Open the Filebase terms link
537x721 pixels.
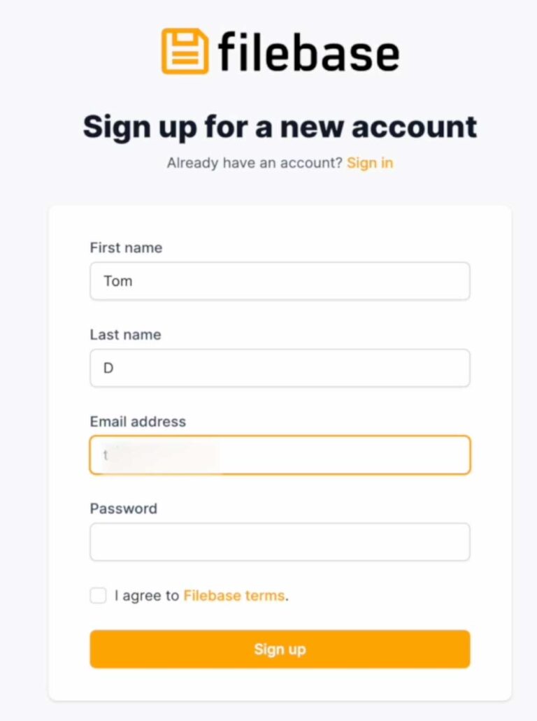pyautogui.click(x=234, y=595)
